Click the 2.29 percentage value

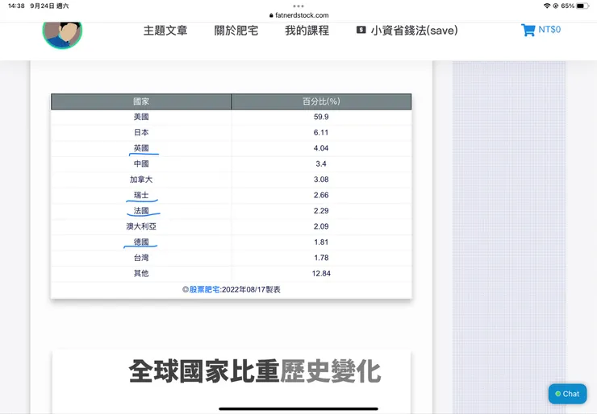click(321, 211)
